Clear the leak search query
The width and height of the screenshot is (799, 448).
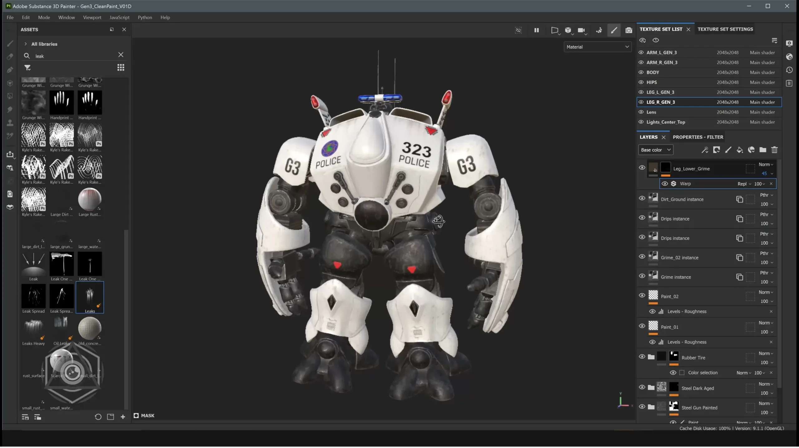coord(121,55)
